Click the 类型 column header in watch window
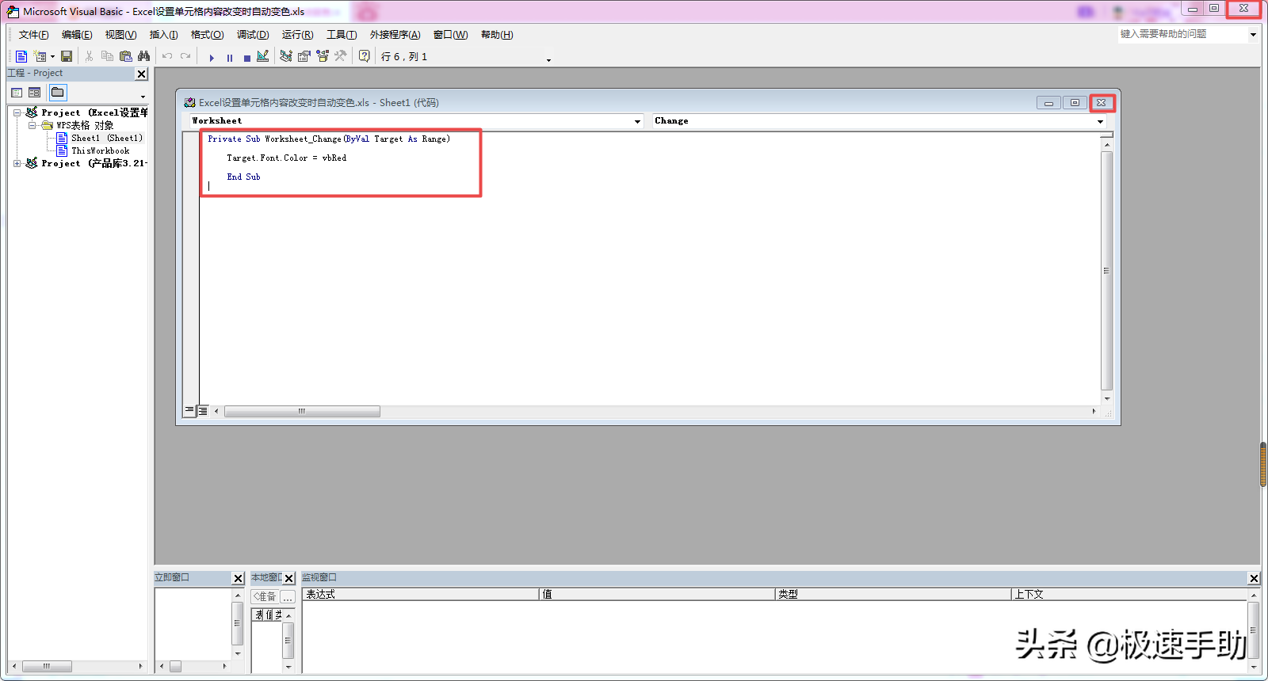The image size is (1268, 681). [893, 594]
